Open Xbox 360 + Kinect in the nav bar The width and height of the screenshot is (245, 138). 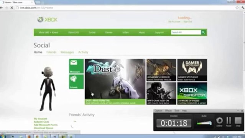point(48,33)
